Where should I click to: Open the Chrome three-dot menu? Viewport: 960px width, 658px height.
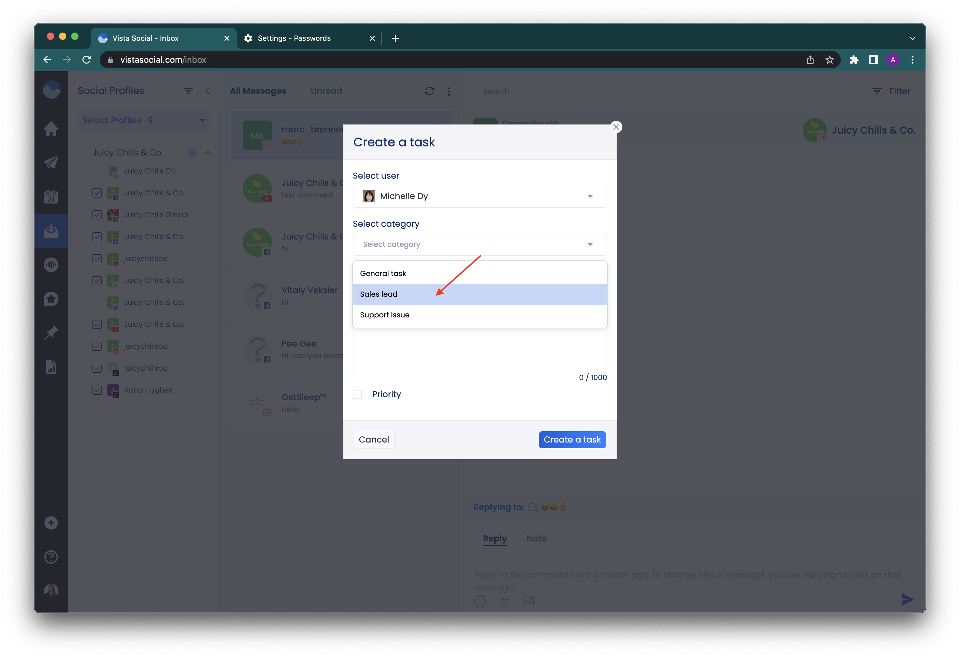coord(912,60)
